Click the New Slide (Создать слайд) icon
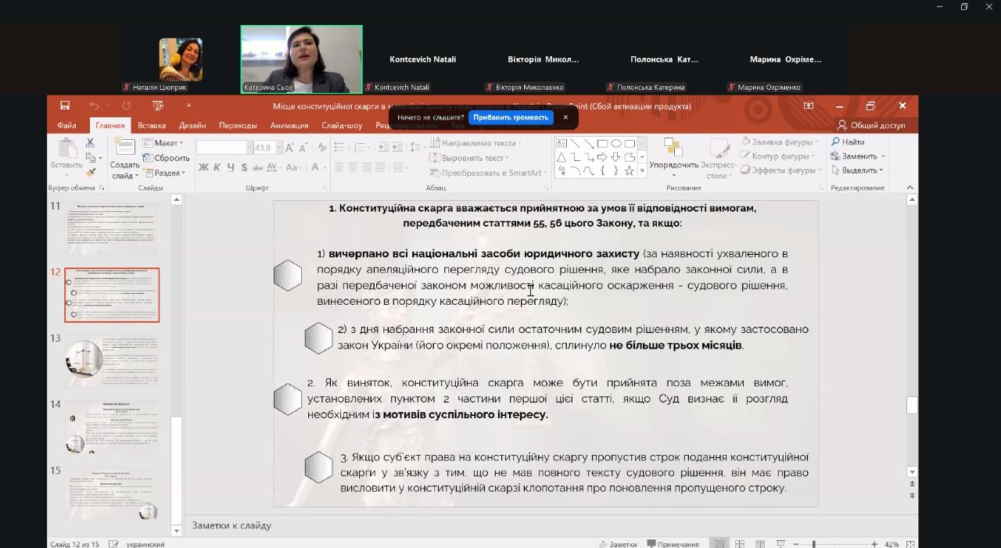The width and height of the screenshot is (1001, 548). click(x=124, y=150)
